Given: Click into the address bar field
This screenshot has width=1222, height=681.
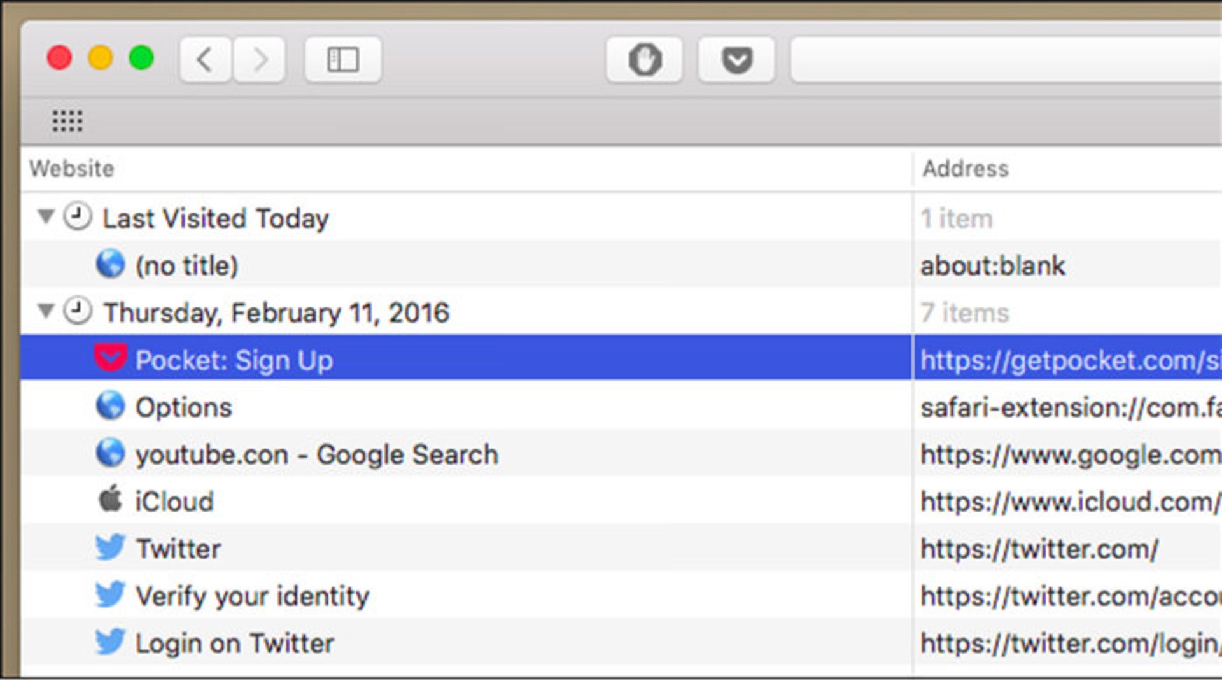Looking at the screenshot, I should pyautogui.click(x=1006, y=60).
